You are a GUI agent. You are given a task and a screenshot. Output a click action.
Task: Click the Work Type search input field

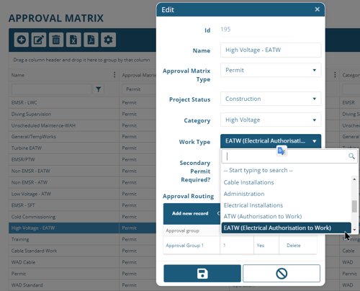[x=289, y=156]
